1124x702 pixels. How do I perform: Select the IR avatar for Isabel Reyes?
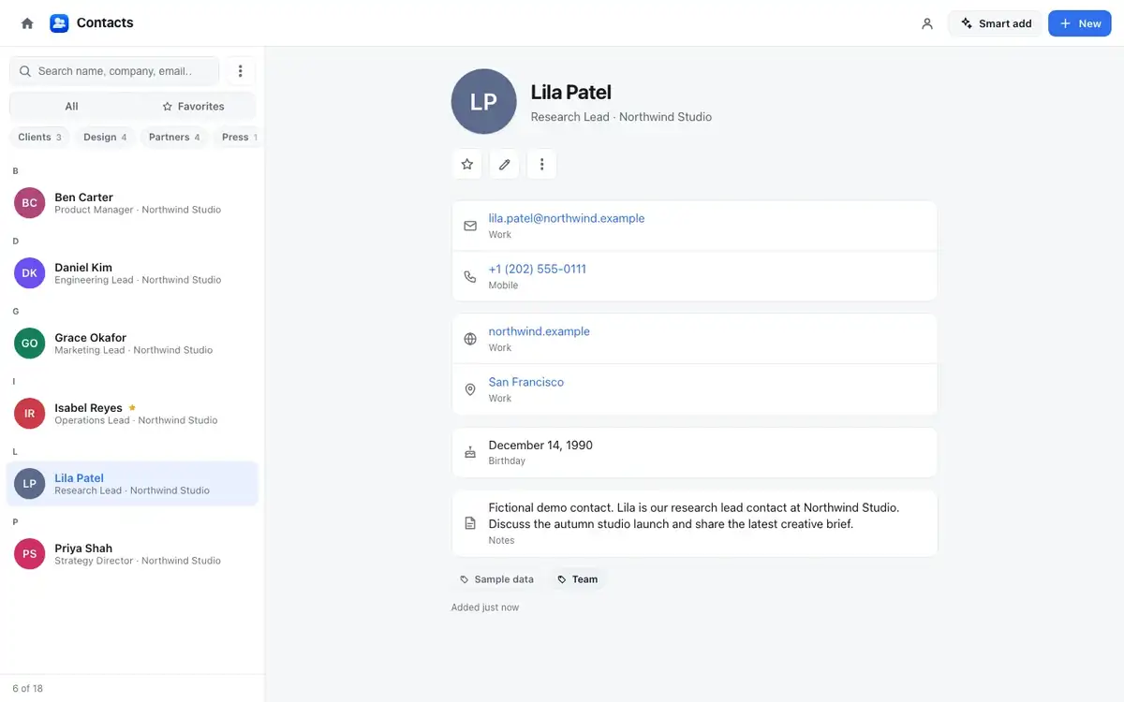[30, 414]
